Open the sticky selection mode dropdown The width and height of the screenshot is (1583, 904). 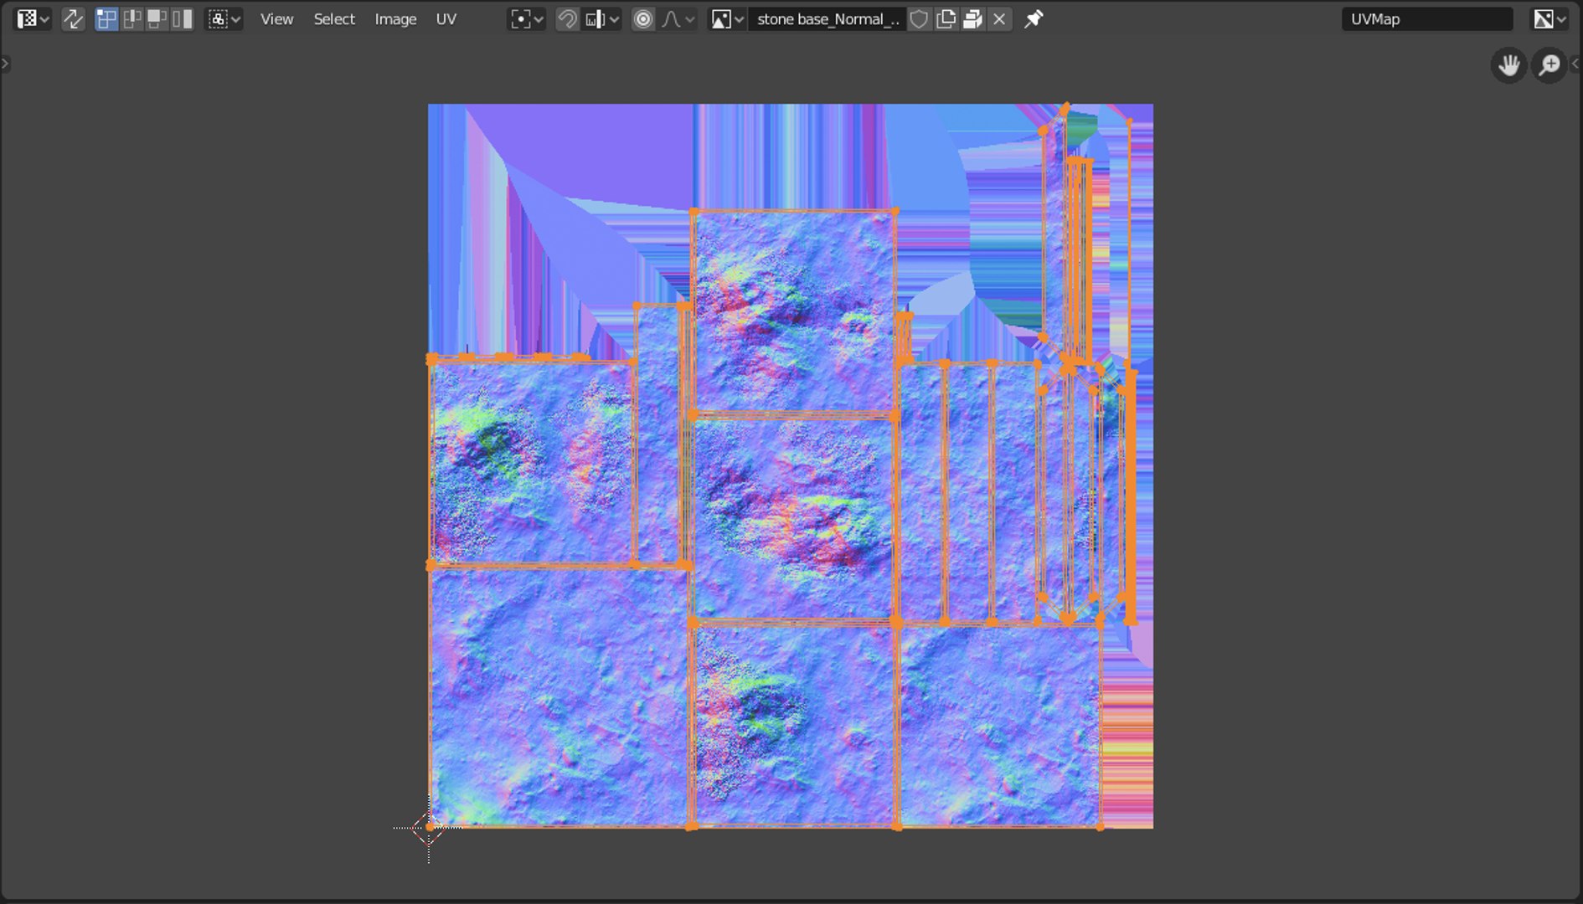224,18
